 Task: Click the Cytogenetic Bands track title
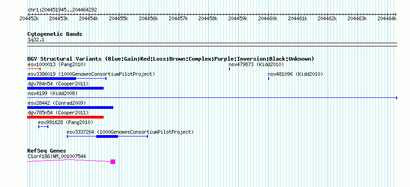[x=55, y=34]
